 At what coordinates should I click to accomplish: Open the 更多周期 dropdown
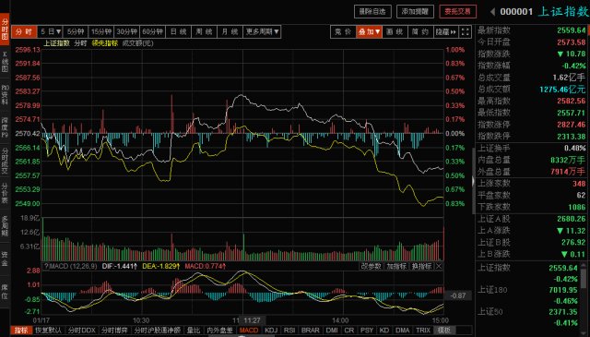pos(262,31)
